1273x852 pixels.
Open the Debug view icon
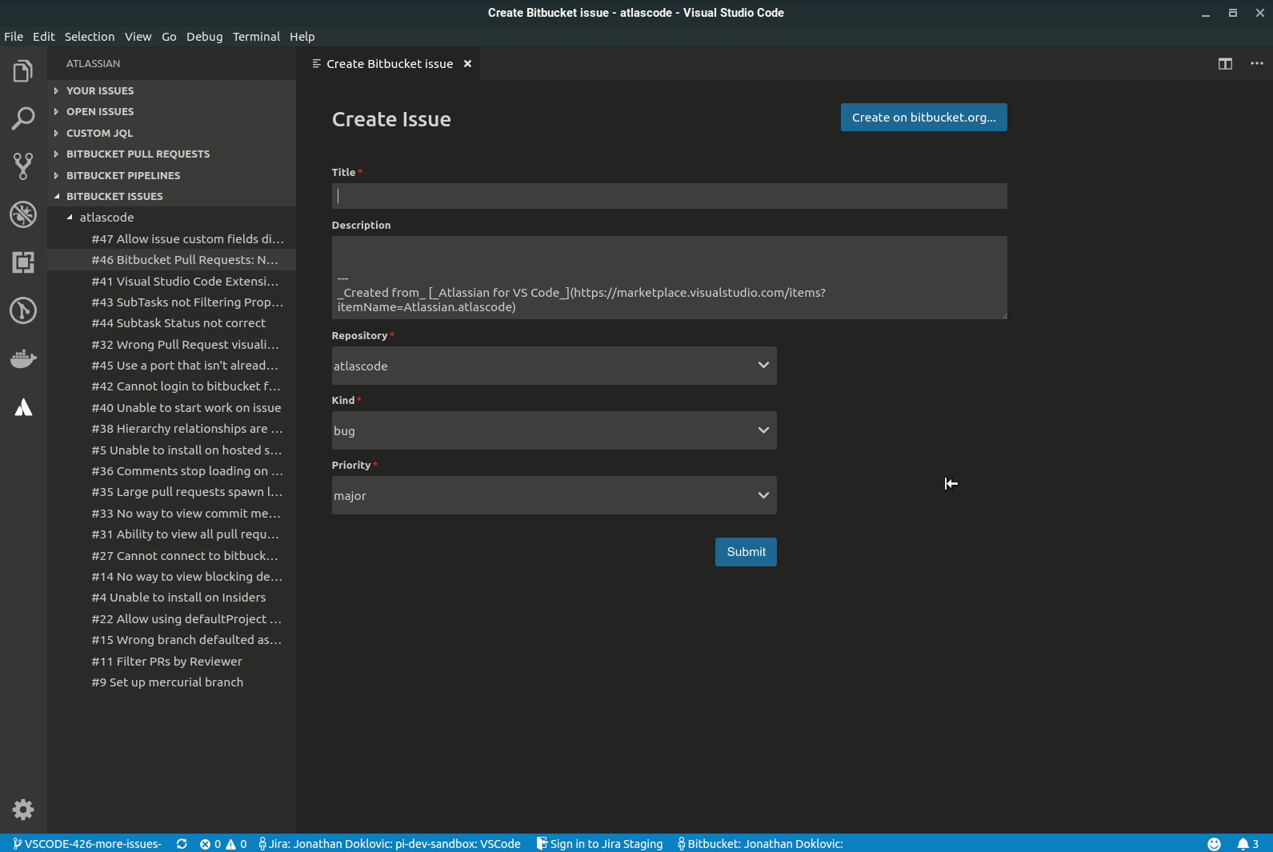[x=23, y=214]
